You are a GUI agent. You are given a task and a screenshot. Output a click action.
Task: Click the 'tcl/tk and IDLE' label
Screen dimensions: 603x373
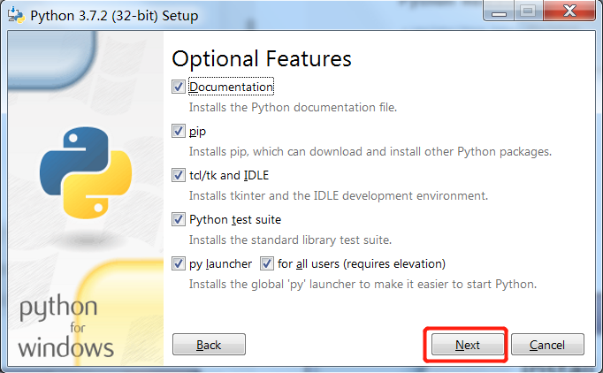pos(229,175)
